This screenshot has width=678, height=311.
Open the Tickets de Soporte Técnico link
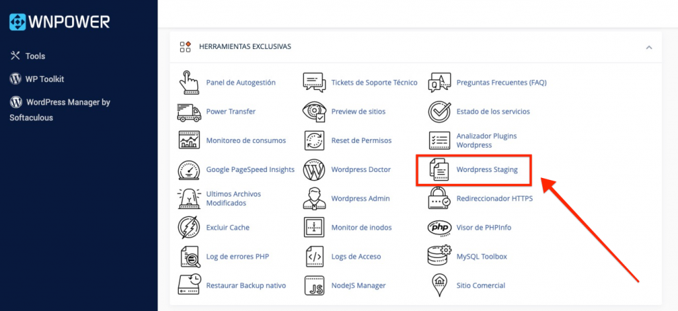click(x=375, y=83)
